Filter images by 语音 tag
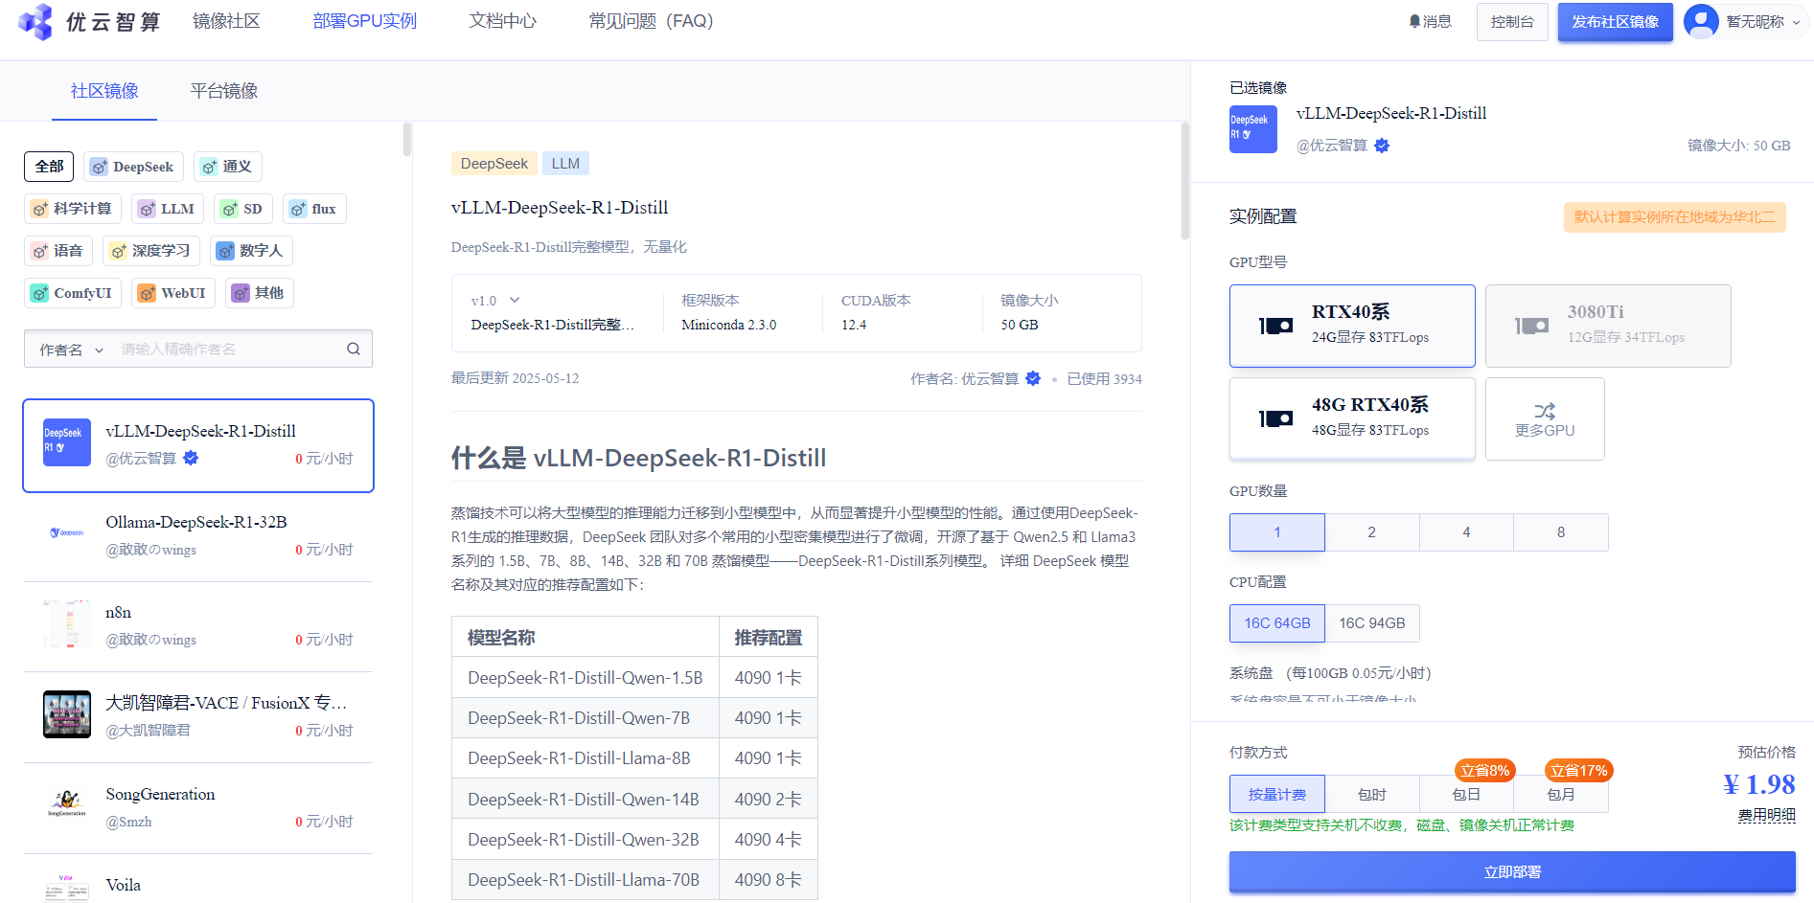The width and height of the screenshot is (1814, 903). [58, 251]
